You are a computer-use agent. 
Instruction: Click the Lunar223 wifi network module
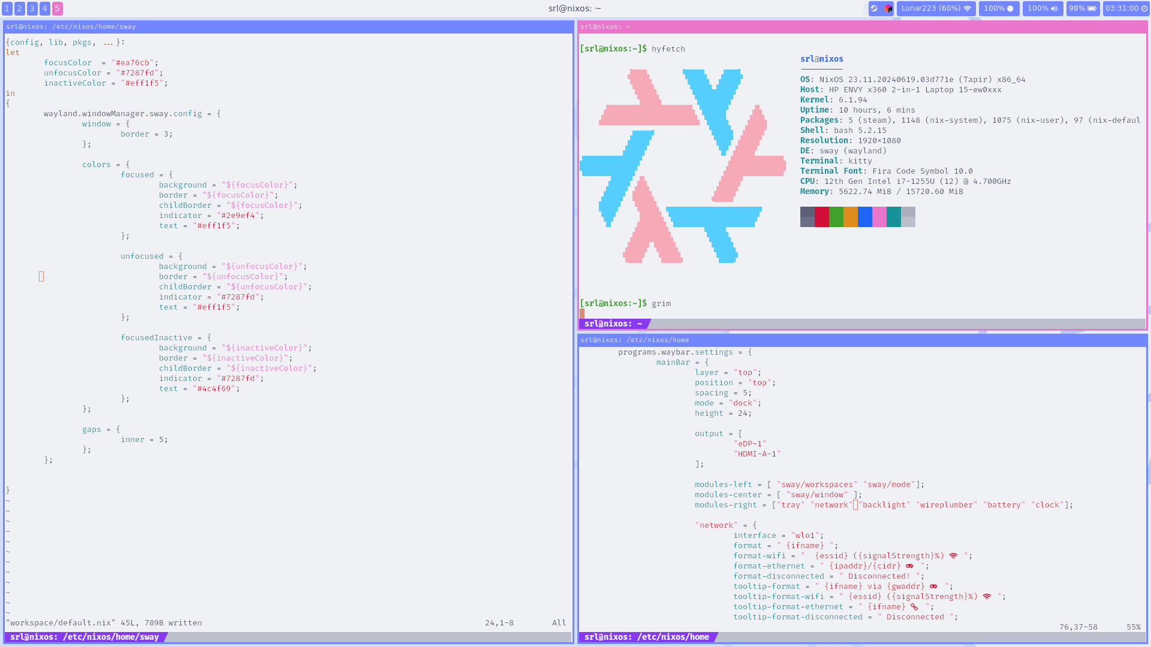click(x=936, y=8)
